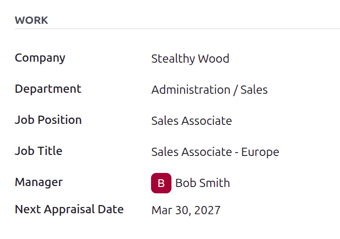Select the Department field Administration / Sales
The width and height of the screenshot is (340, 239).
(209, 90)
